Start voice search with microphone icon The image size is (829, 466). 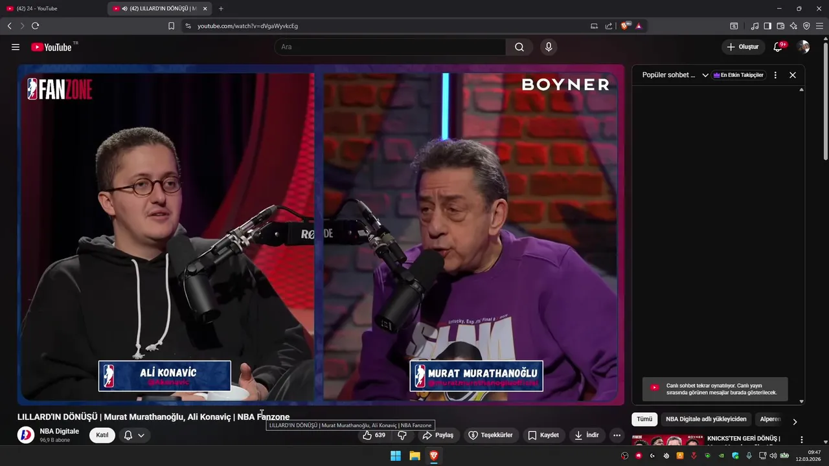[549, 47]
